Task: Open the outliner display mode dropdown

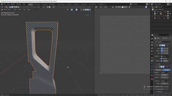Action: 153,7
